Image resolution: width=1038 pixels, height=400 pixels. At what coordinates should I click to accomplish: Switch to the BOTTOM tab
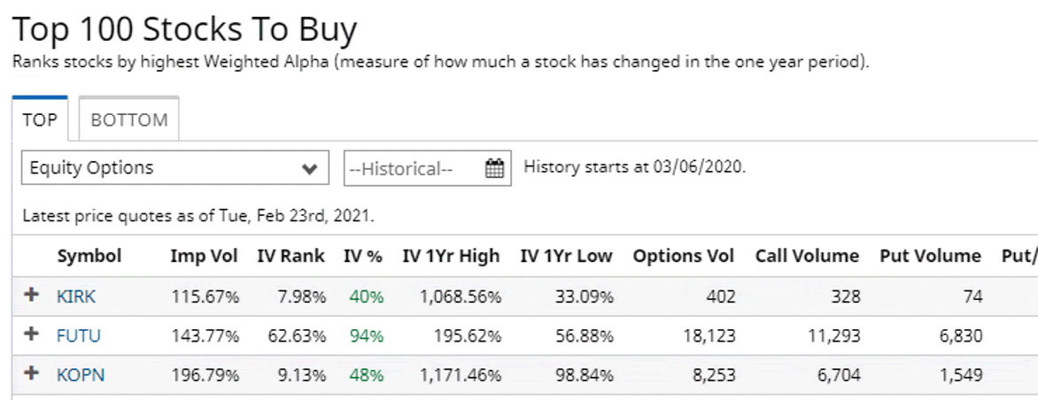pyautogui.click(x=129, y=119)
